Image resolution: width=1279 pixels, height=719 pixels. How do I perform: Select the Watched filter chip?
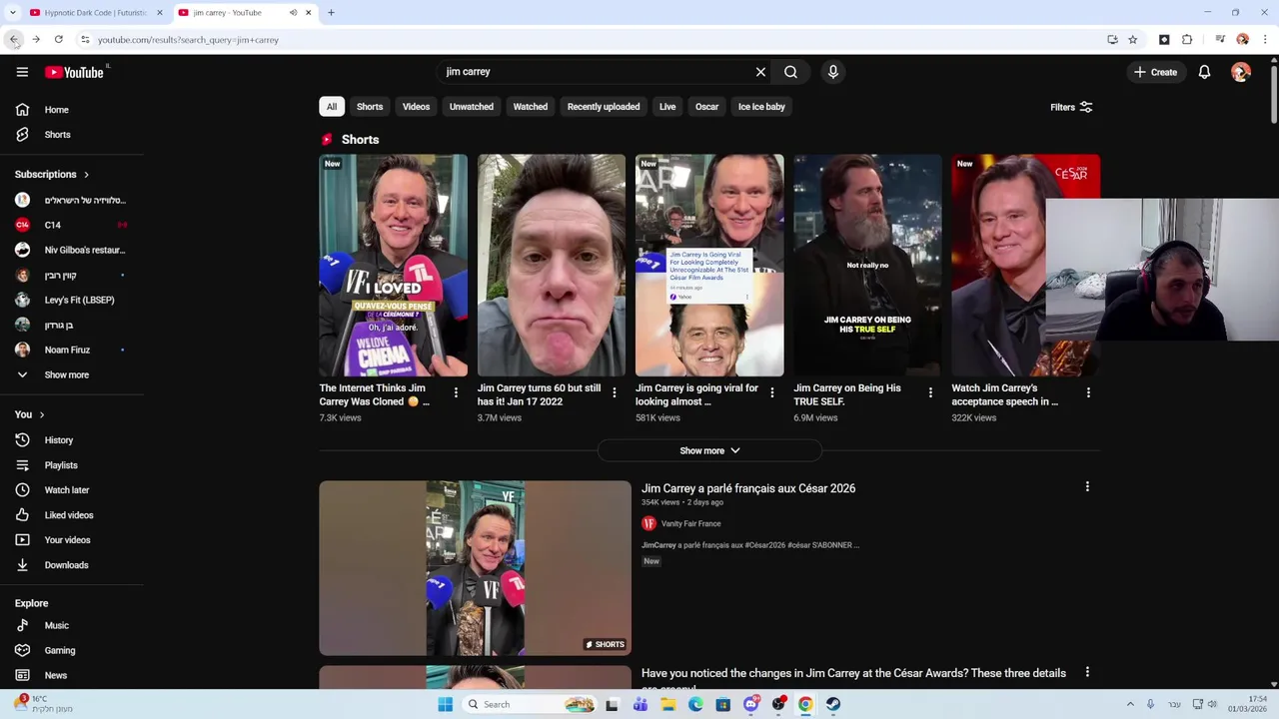531,107
